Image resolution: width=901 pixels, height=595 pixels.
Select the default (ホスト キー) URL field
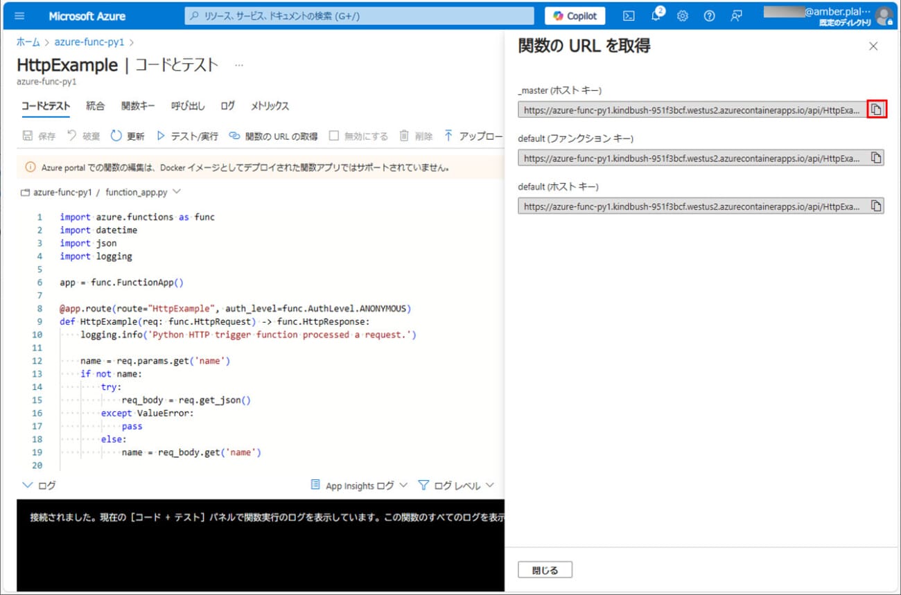click(x=692, y=206)
